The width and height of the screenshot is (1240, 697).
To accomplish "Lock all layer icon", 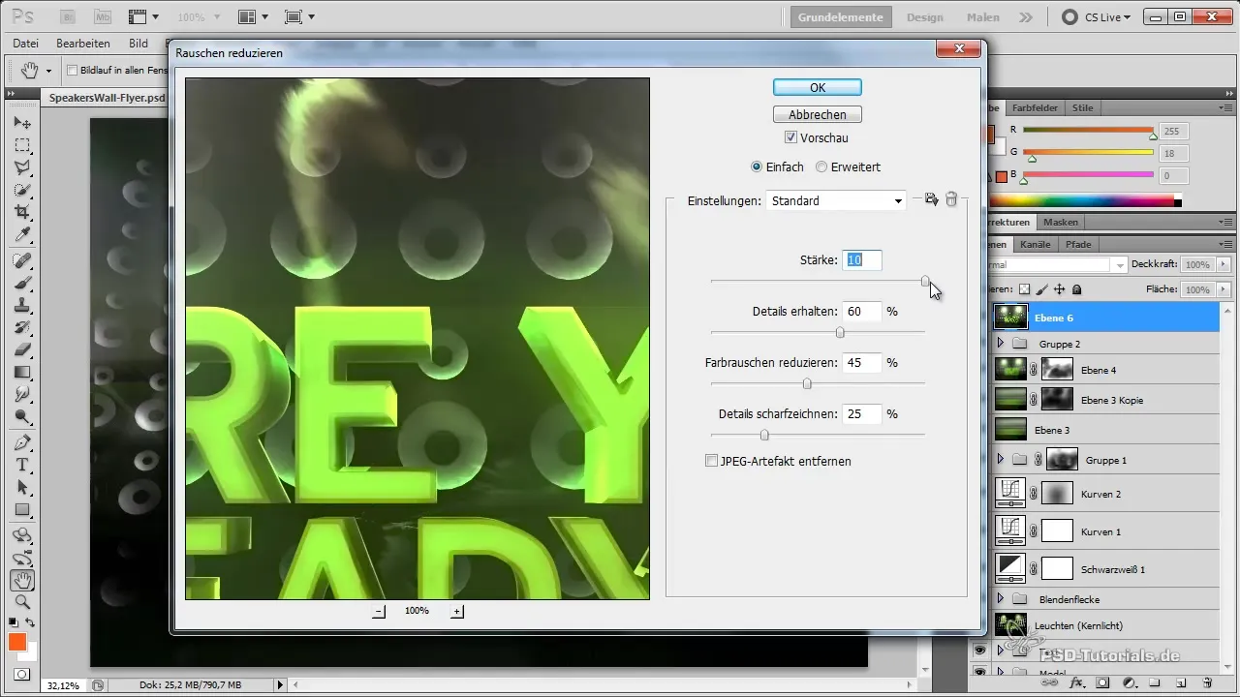I will (x=1077, y=289).
